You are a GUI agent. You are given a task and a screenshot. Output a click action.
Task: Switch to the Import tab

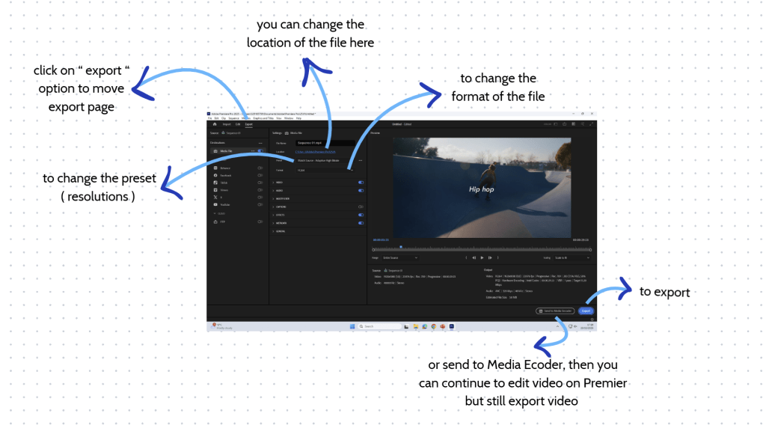coord(227,124)
